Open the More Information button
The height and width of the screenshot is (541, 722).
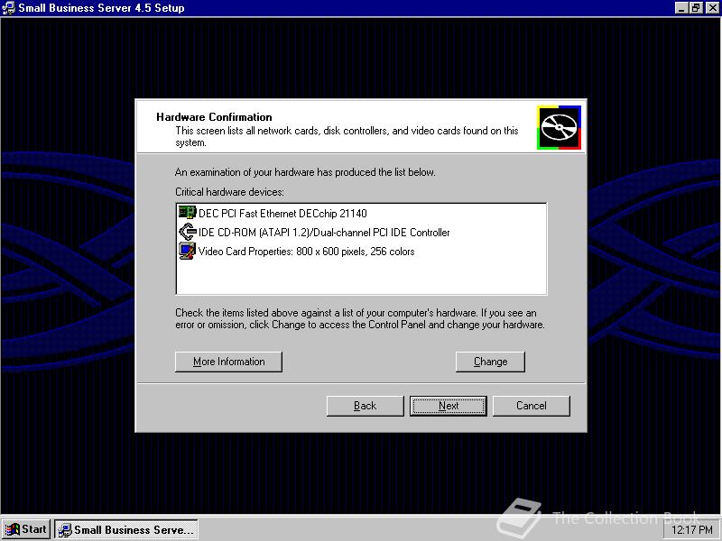[228, 362]
